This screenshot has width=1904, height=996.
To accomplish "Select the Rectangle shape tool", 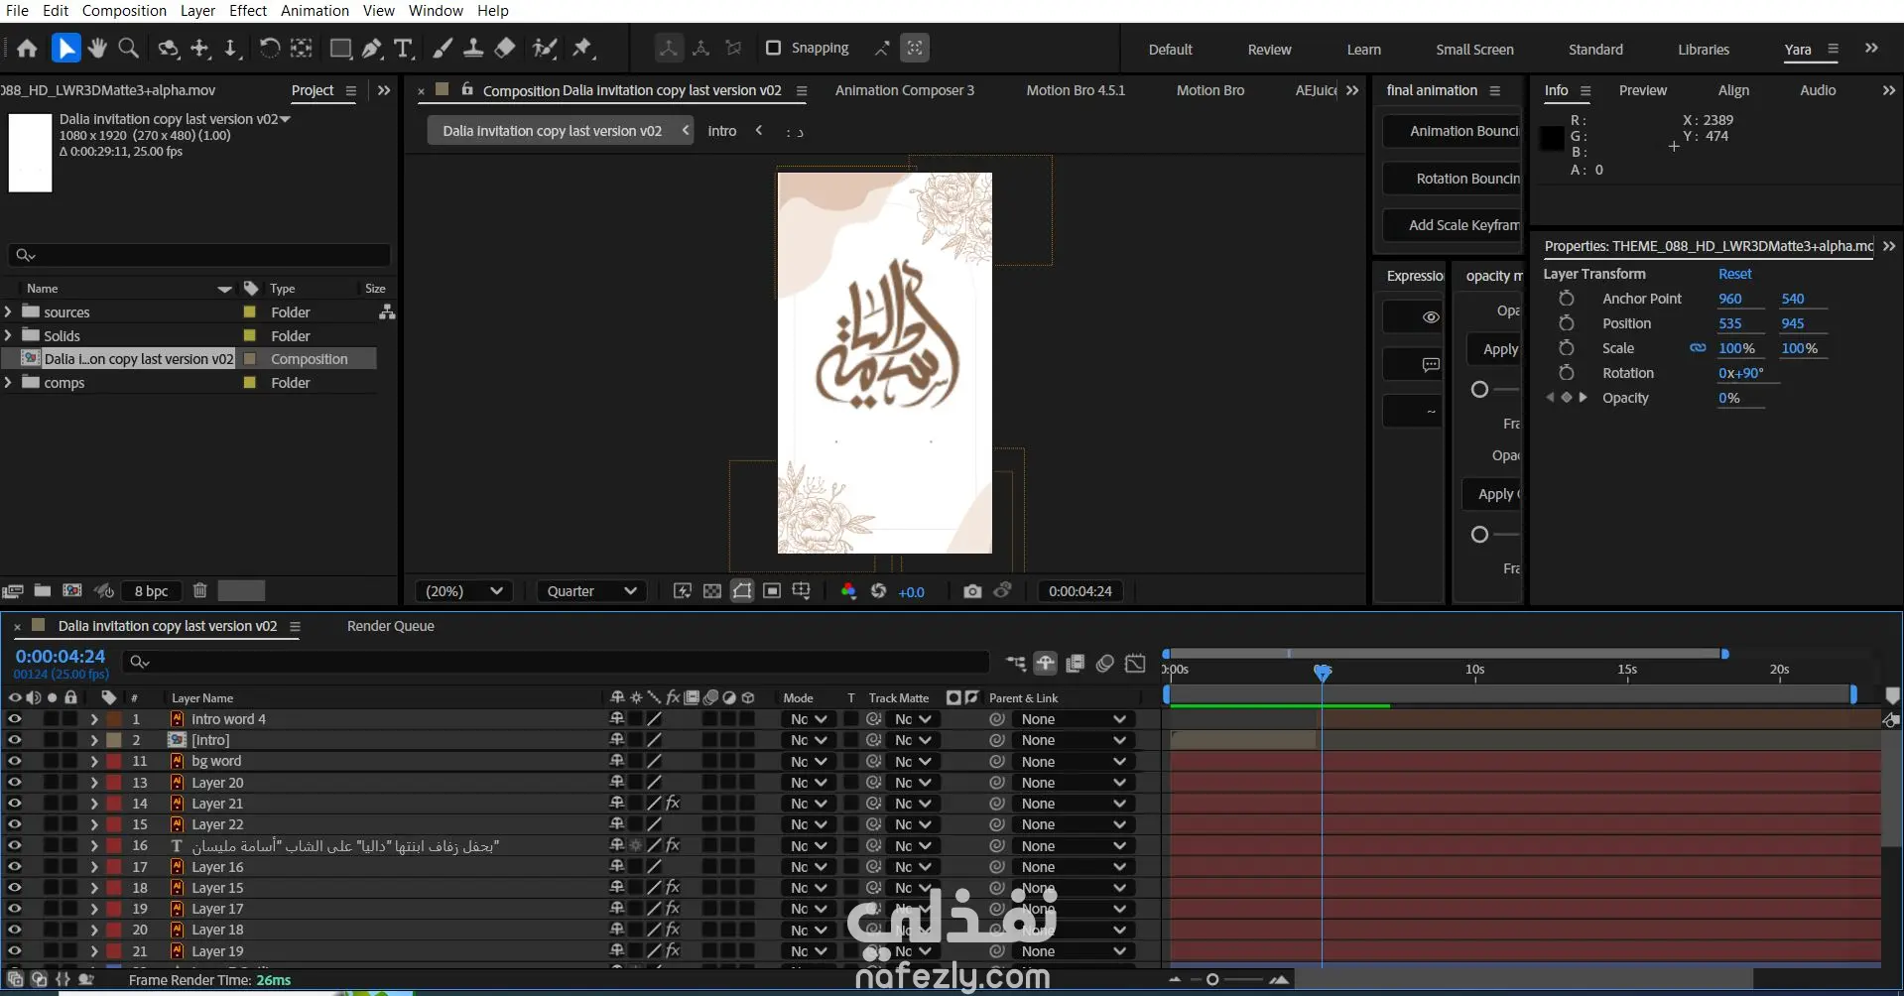I will point(340,48).
